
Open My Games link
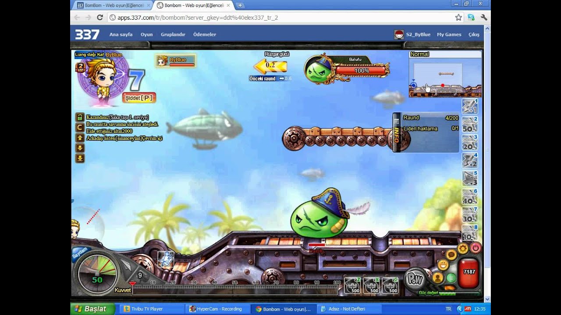(449, 35)
